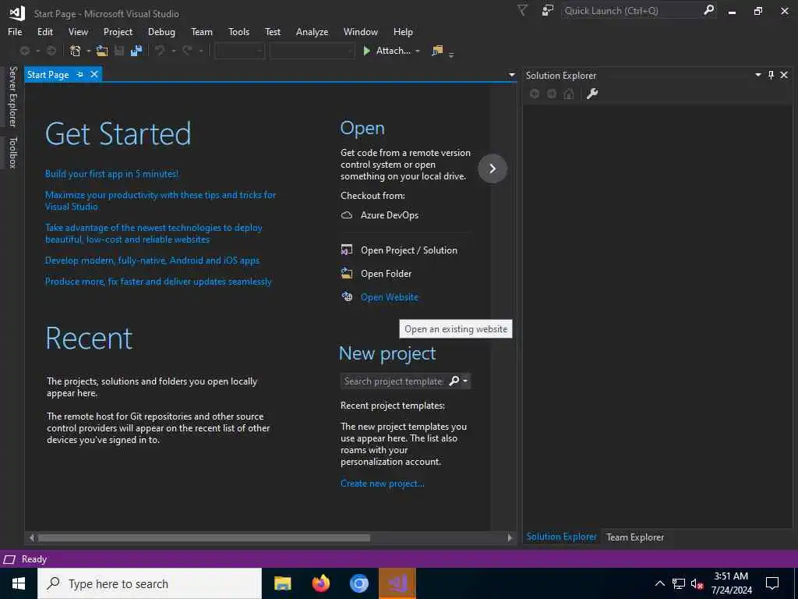Image resolution: width=798 pixels, height=599 pixels.
Task: Click the Open Website globe icon
Action: (x=347, y=296)
